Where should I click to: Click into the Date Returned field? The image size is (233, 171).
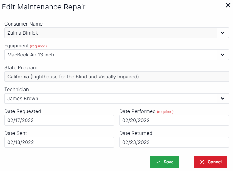click(x=174, y=142)
